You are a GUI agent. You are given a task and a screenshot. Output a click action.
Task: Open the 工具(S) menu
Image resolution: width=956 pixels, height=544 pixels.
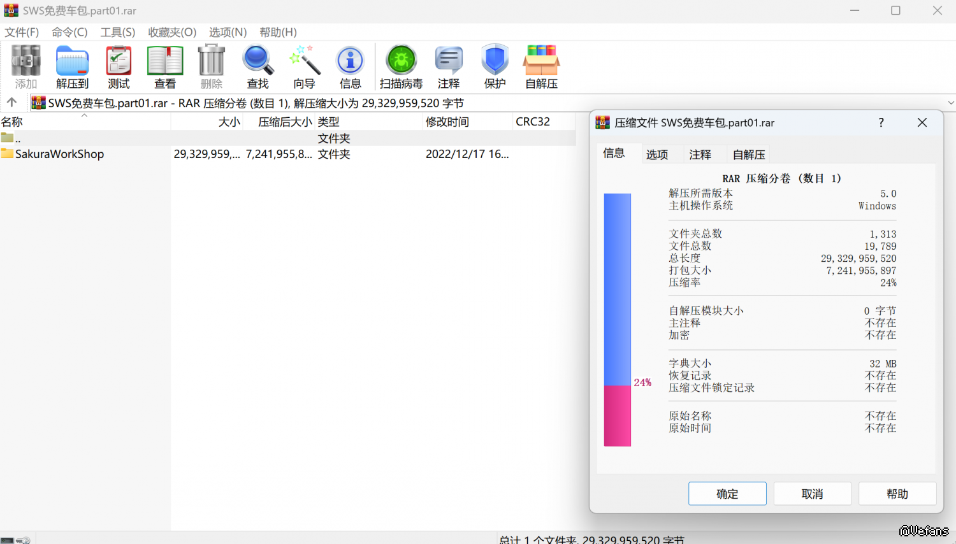tap(117, 32)
